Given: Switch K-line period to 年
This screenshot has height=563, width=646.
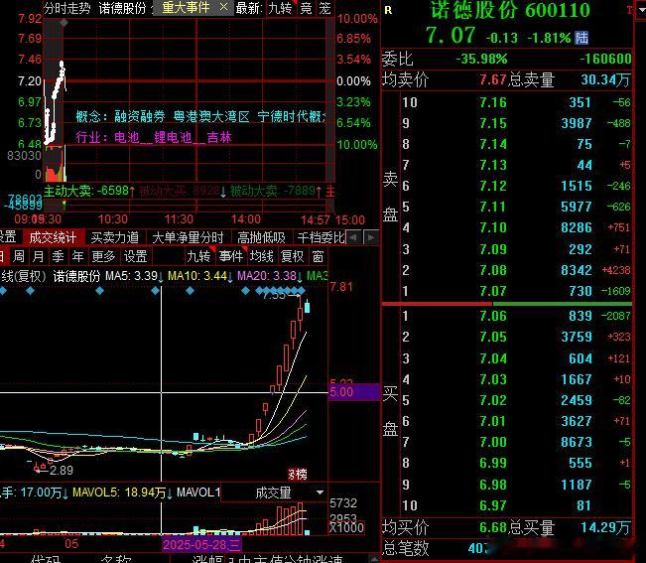Looking at the screenshot, I should [x=77, y=256].
